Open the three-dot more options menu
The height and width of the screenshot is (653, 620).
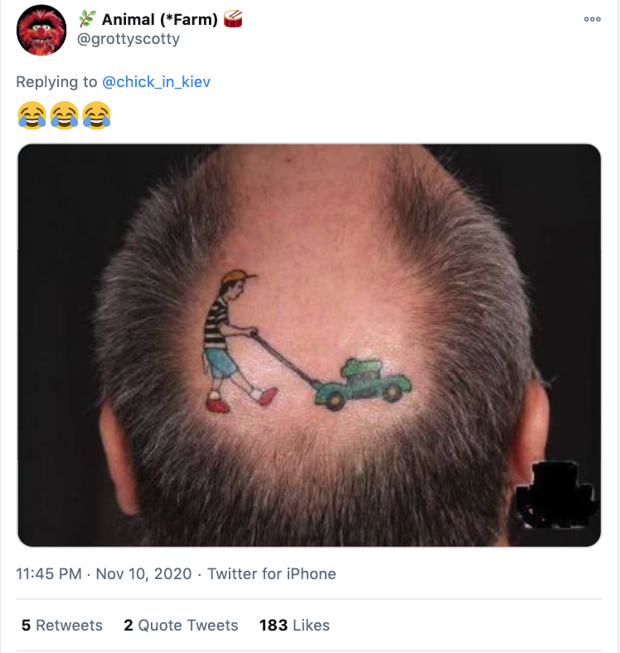pos(592,19)
